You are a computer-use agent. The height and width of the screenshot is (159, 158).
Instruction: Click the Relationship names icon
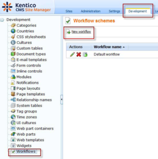point(13,100)
